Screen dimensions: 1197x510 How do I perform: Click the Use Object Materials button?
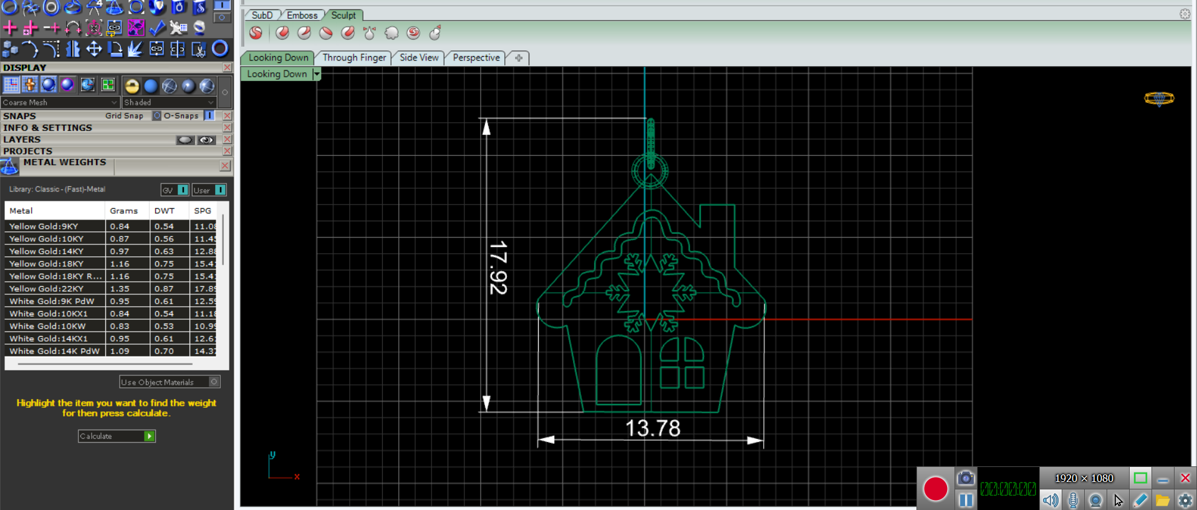(x=169, y=382)
